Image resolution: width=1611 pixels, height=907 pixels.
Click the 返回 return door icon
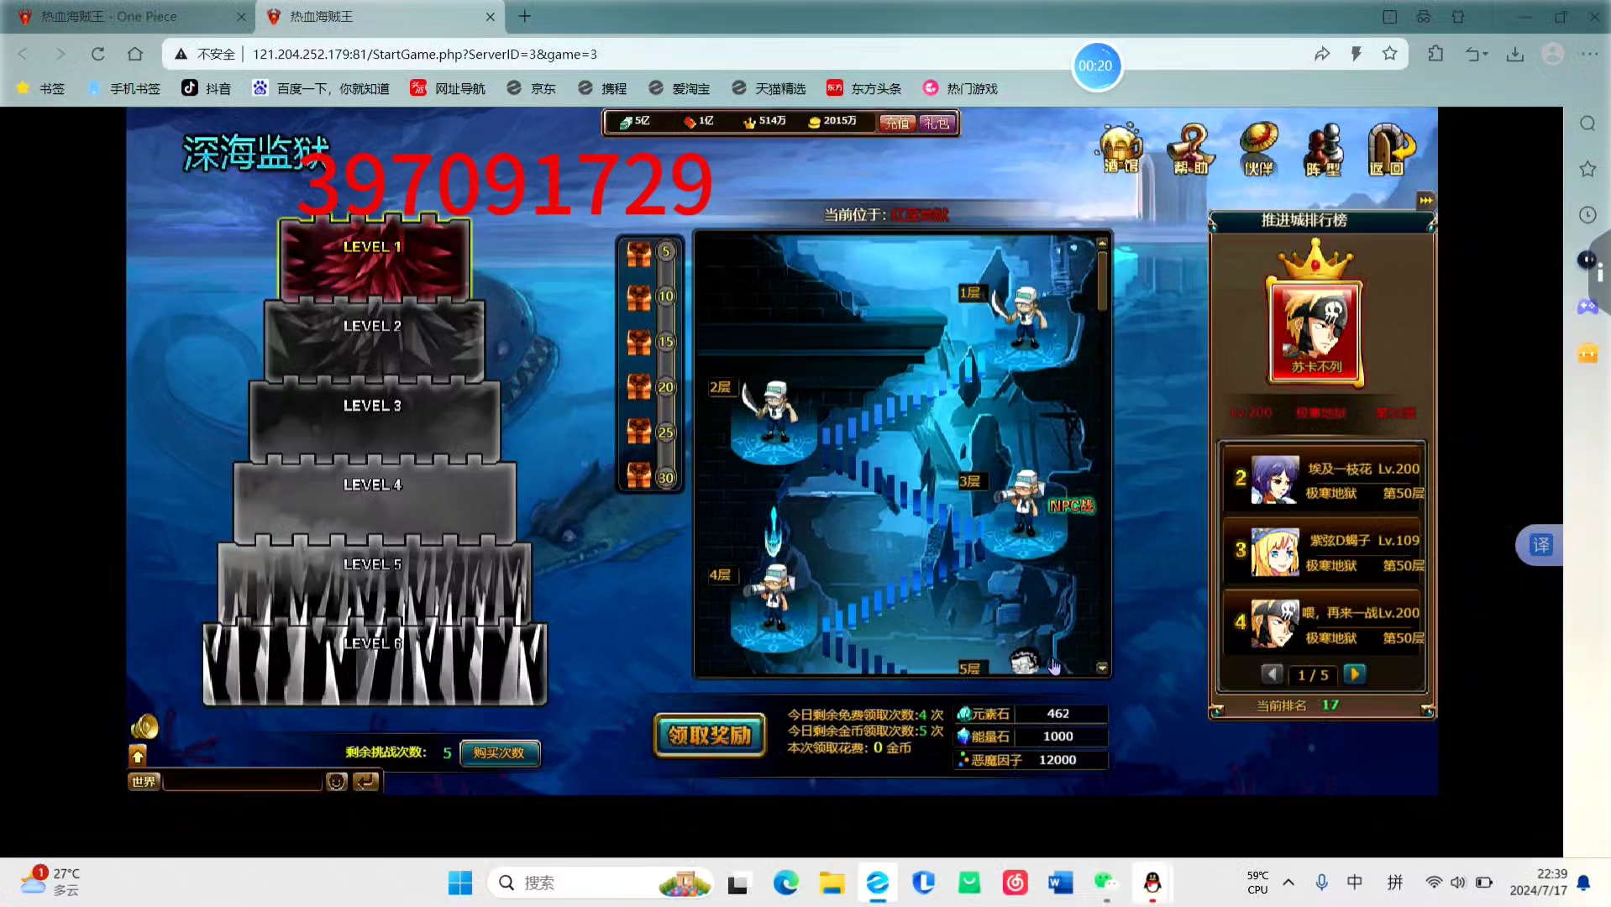click(x=1388, y=149)
